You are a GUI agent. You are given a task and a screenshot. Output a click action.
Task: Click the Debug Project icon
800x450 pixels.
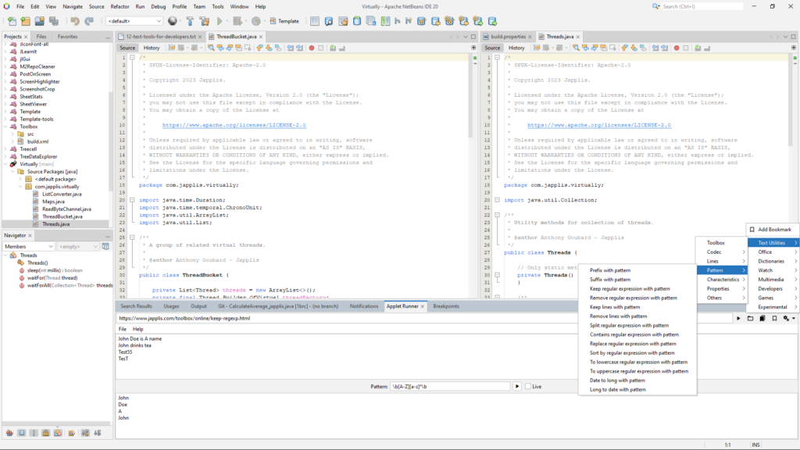click(x=237, y=21)
